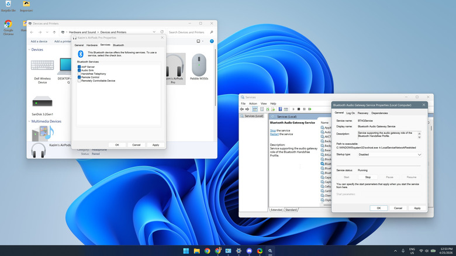Select the SanDisk 3.2Gen1 drive icon
The height and width of the screenshot is (256, 456).
coord(43,102)
